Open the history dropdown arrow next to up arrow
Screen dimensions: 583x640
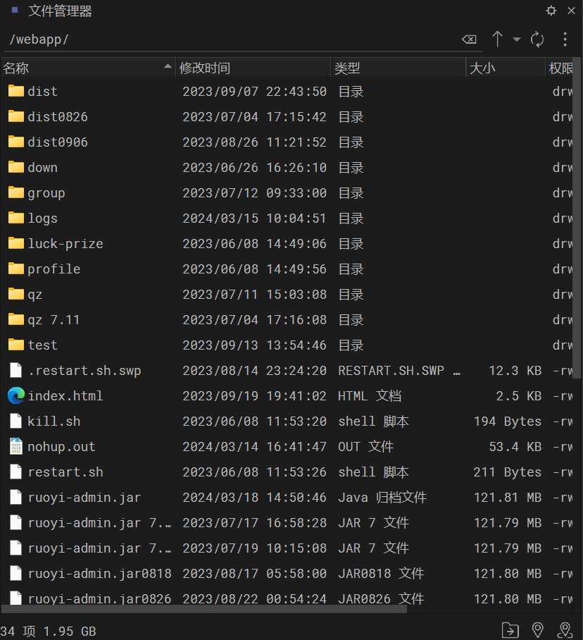click(x=517, y=39)
